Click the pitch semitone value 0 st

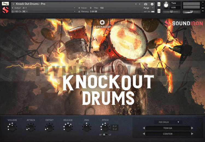coord(115,126)
